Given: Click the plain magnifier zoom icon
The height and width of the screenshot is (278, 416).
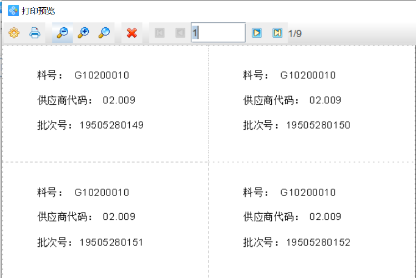Looking at the screenshot, I should (x=104, y=33).
